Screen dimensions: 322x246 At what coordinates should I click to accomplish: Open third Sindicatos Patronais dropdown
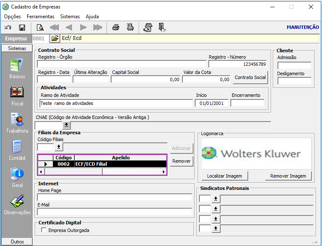(x=216, y=219)
